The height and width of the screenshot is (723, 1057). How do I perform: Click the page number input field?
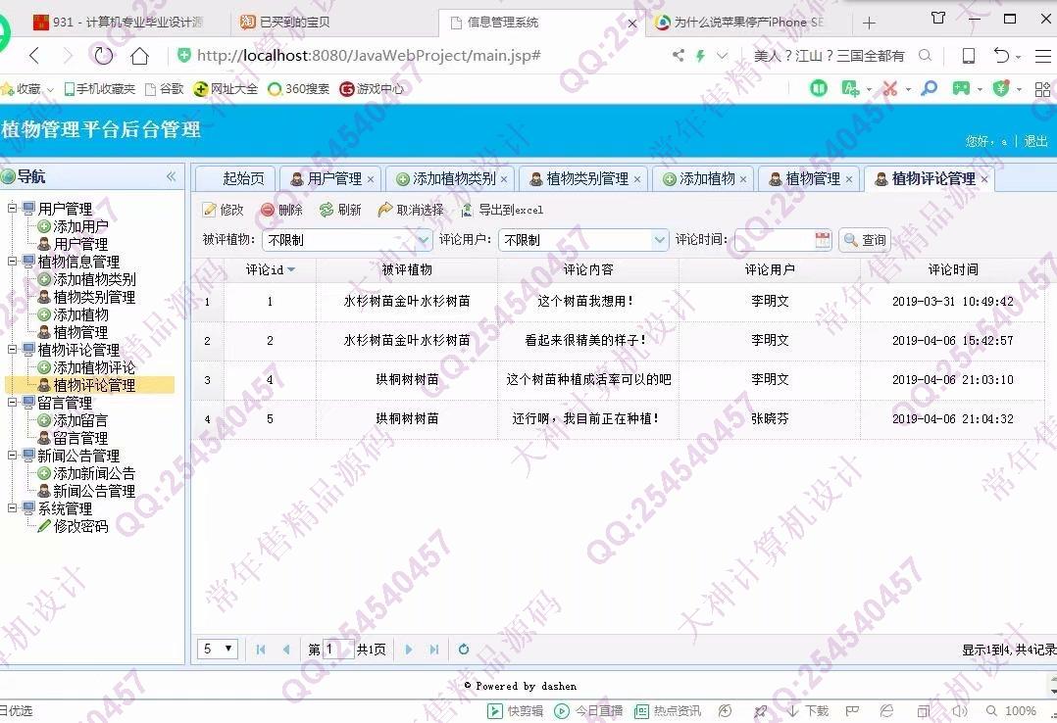pyautogui.click(x=337, y=650)
